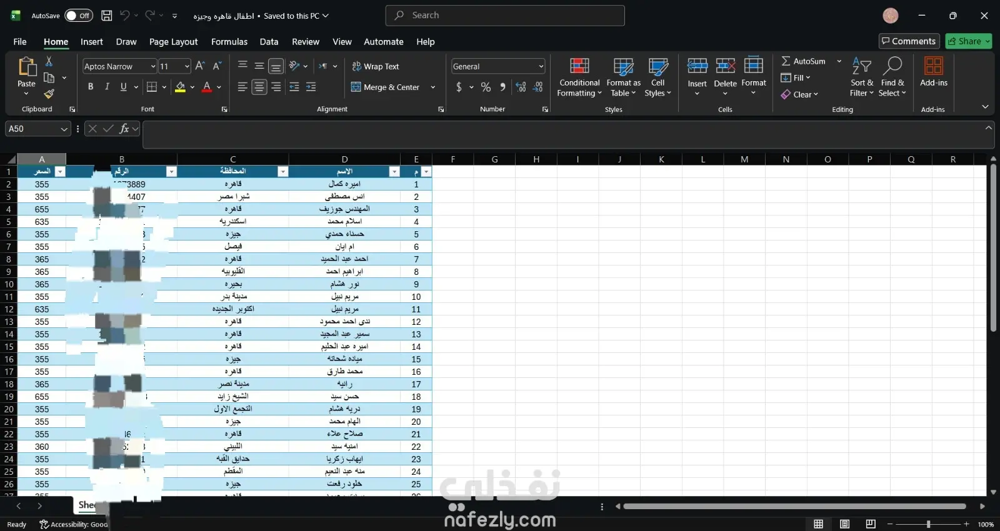This screenshot has width=1000, height=531.
Task: Click the Format Painter brush icon
Action: click(49, 94)
